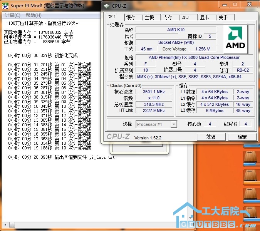Click the 第 01 次计算完成 line
This screenshot has height=231, width=260.
pos(50,65)
